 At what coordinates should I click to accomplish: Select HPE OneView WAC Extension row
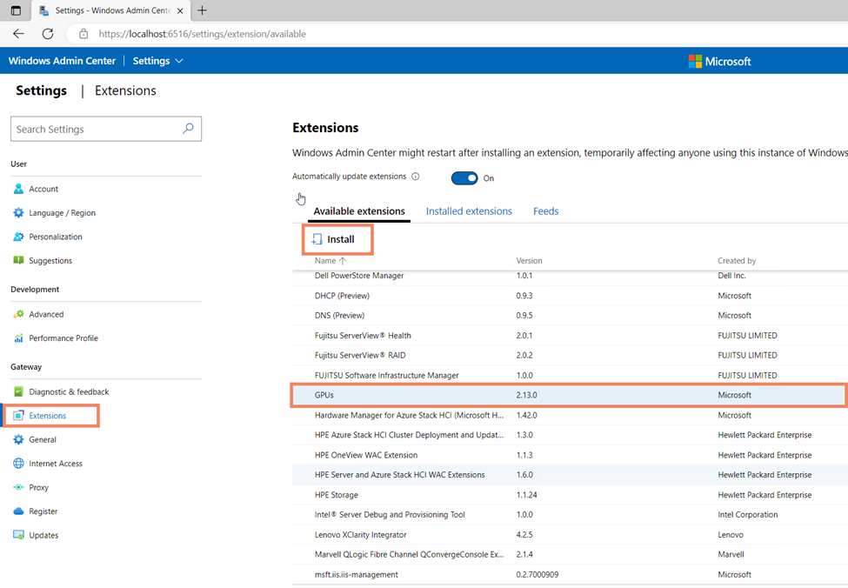pyautogui.click(x=570, y=455)
